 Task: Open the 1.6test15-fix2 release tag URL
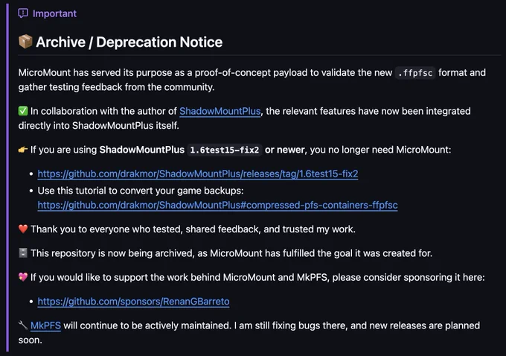198,174
